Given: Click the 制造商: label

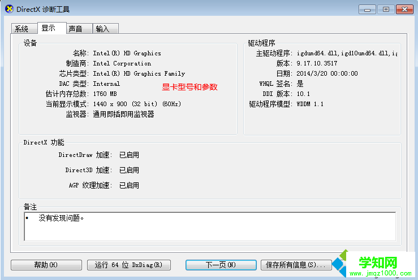Looking at the screenshot, I should click(x=77, y=63).
